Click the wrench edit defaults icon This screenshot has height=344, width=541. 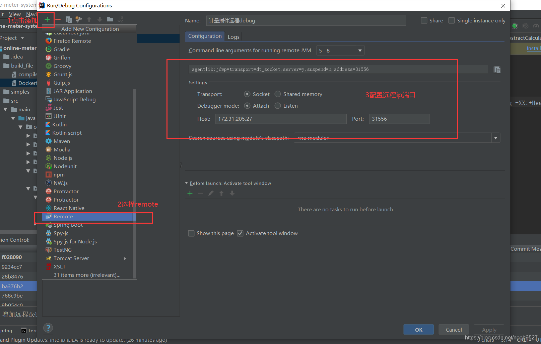pyautogui.click(x=79, y=19)
